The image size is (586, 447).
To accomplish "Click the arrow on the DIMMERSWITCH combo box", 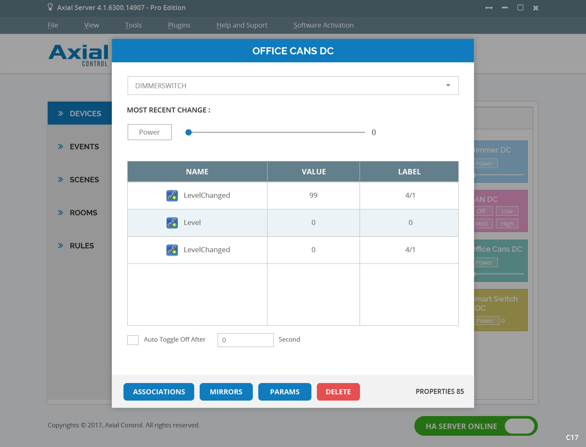I will tap(448, 85).
